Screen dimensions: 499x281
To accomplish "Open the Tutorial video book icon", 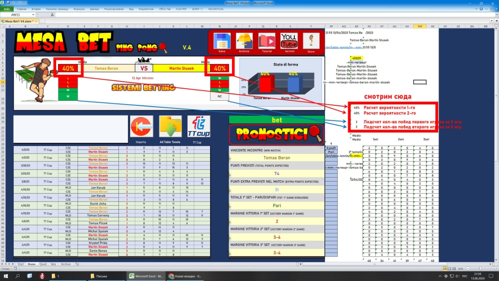I will [267, 42].
